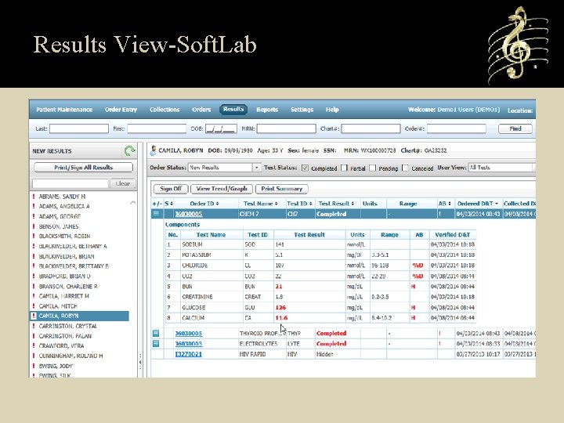
Task: Click the Clear button
Action: pyautogui.click(x=123, y=183)
